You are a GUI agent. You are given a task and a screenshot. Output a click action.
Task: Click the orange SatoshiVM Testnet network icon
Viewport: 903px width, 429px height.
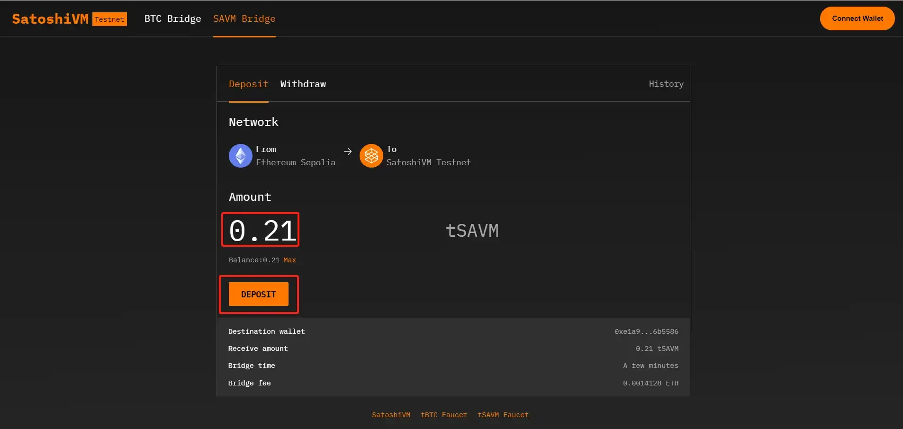[371, 156]
